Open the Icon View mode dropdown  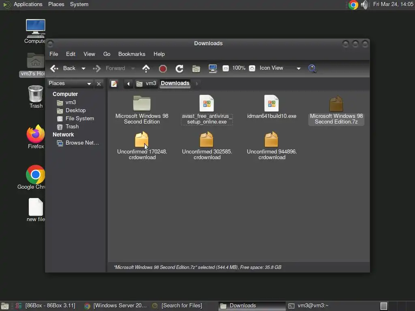pyautogui.click(x=280, y=68)
